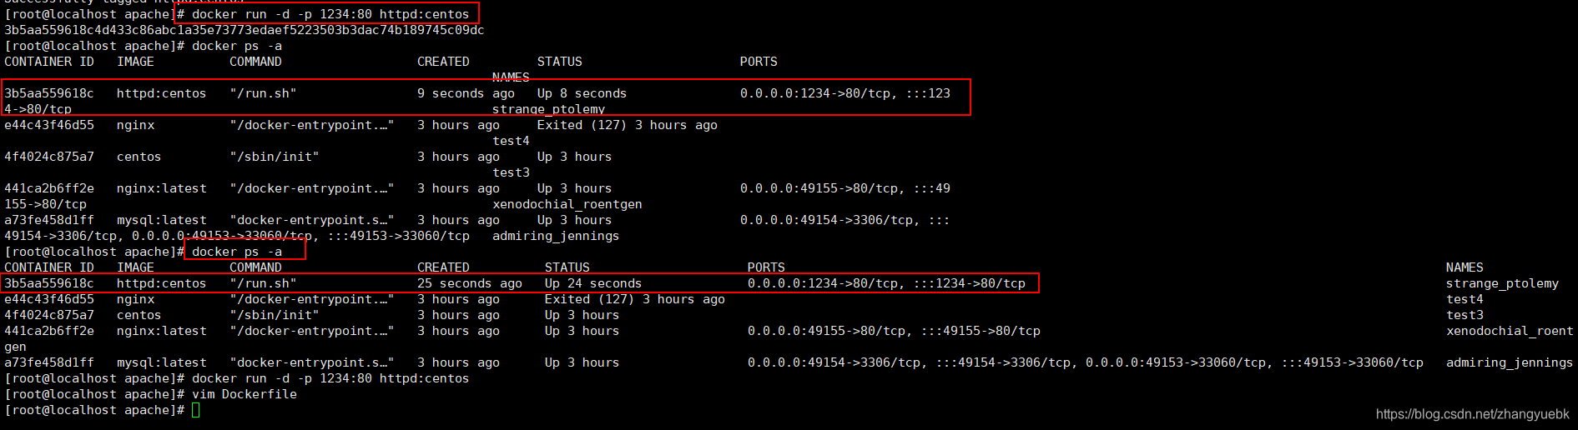Viewport: 1578px width, 430px height.
Task: Click the wrapped "gen" name fragment
Action: [15, 347]
